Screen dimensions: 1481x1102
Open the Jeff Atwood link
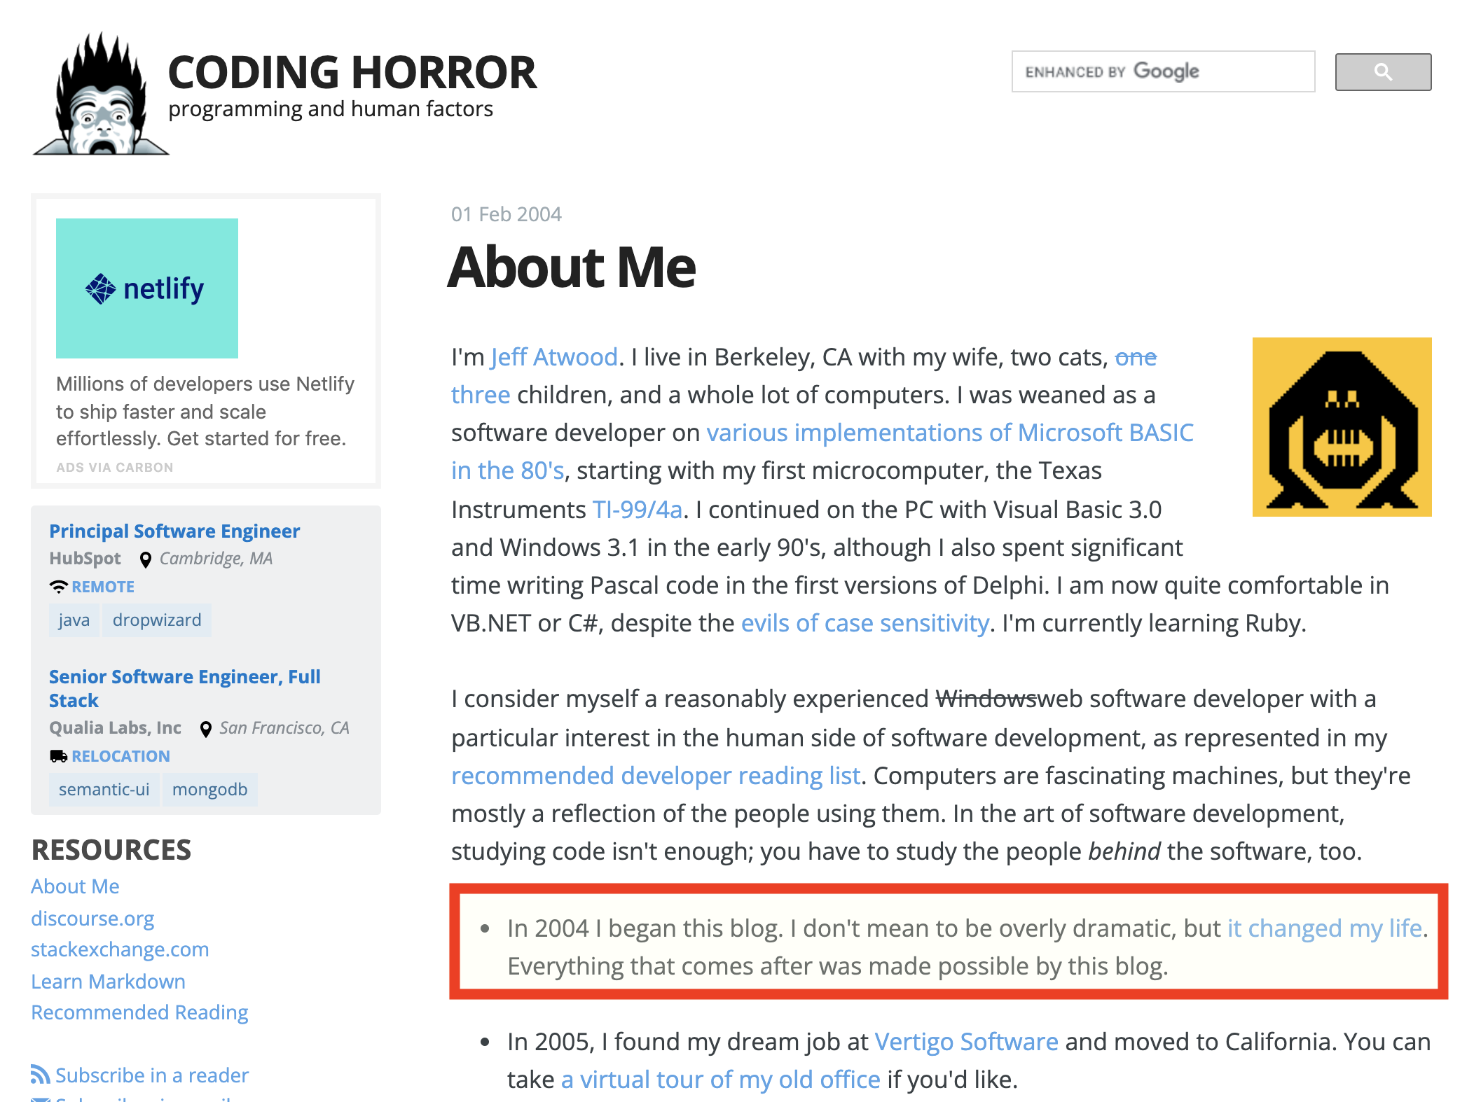click(x=554, y=357)
